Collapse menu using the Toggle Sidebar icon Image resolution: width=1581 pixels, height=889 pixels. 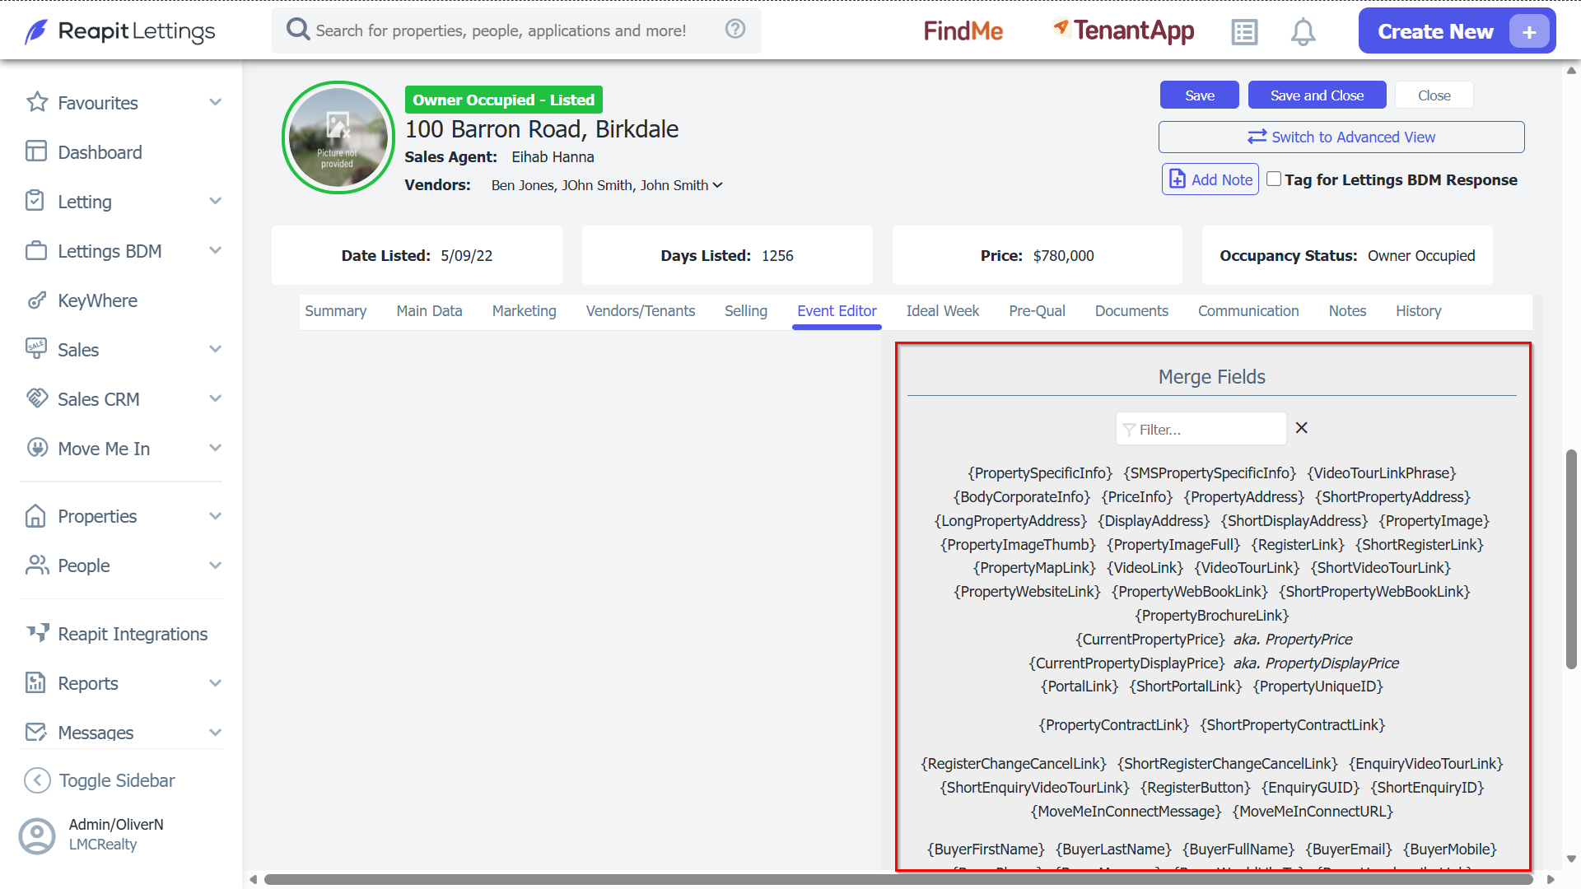click(38, 780)
